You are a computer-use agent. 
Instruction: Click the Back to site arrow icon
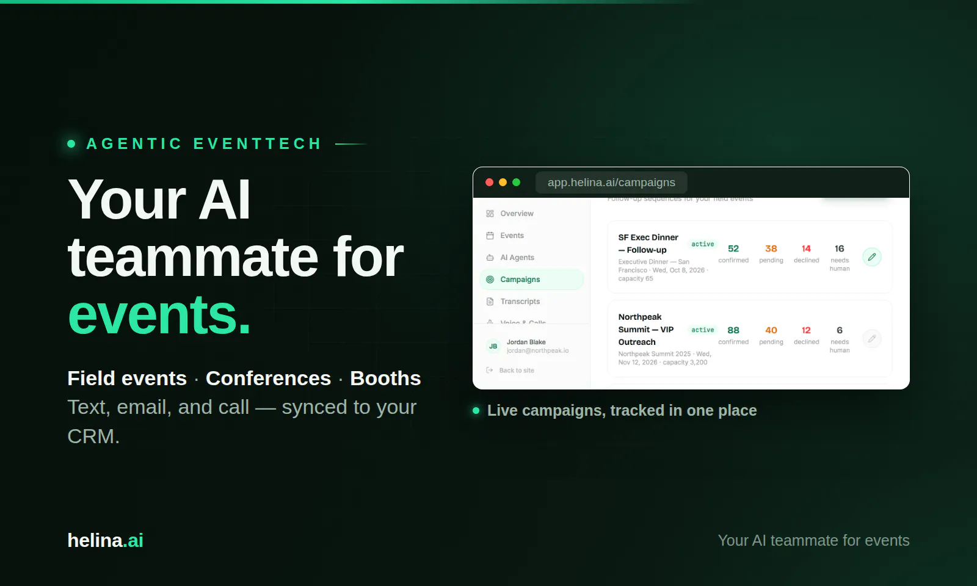[490, 371]
